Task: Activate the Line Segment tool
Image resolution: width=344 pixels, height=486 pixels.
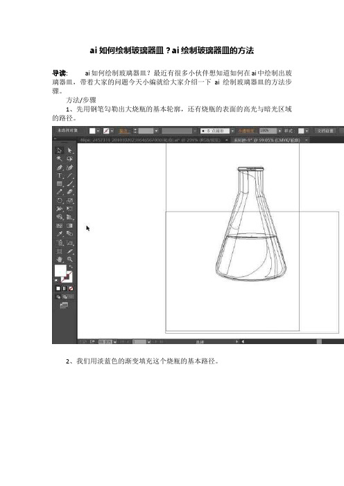Action: coord(69,175)
